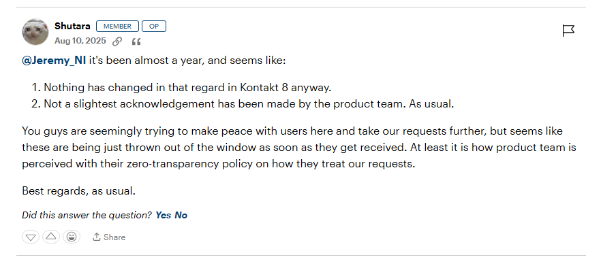Screen dimensions: 601x268
Task: Open the Aug 10, 2025 timestamp link
Action: (x=80, y=41)
